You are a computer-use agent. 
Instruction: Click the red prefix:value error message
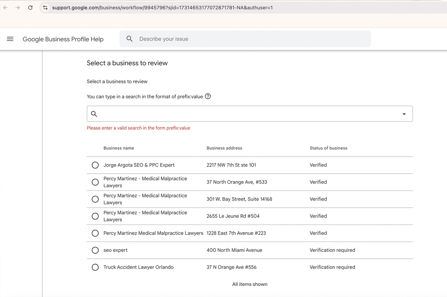[x=139, y=128]
